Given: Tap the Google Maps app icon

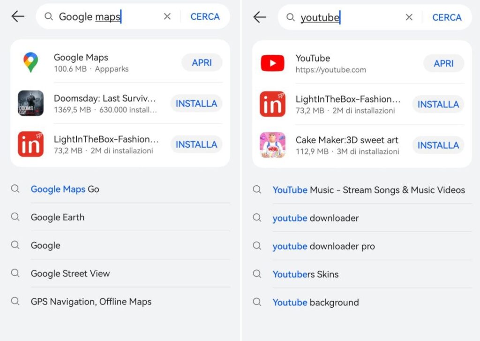Looking at the screenshot, I should 31,63.
